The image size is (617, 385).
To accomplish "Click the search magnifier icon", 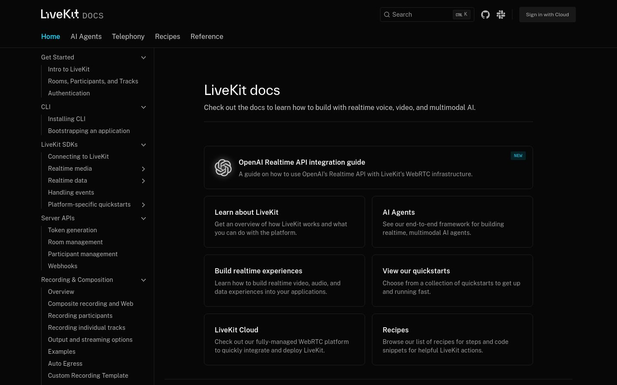I will pos(387,15).
